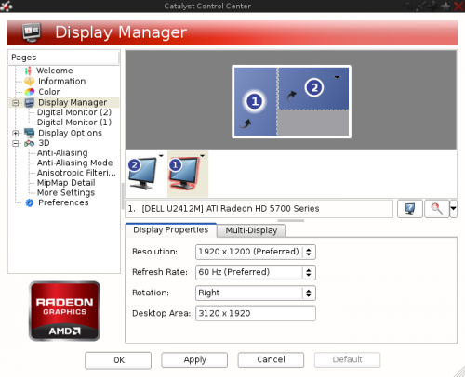Open the Refresh Rate dropdown
Image resolution: width=465 pixels, height=377 pixels.
(256, 272)
